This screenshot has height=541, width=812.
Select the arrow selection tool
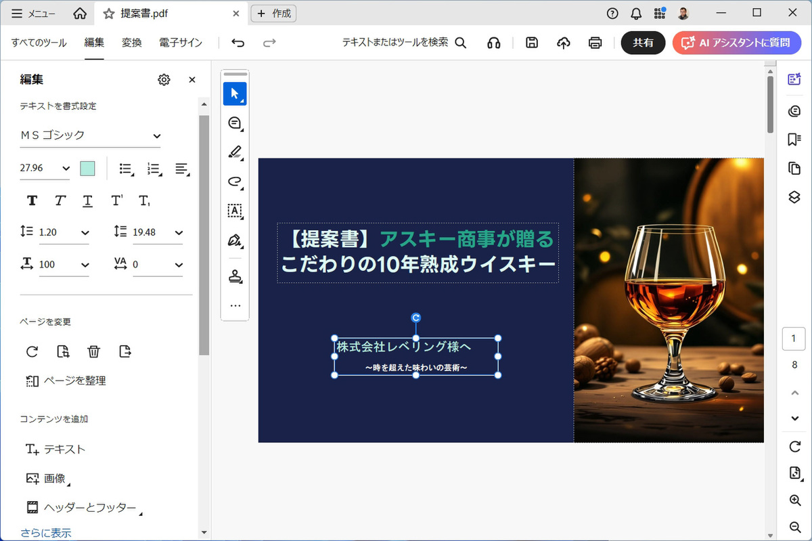coord(235,93)
